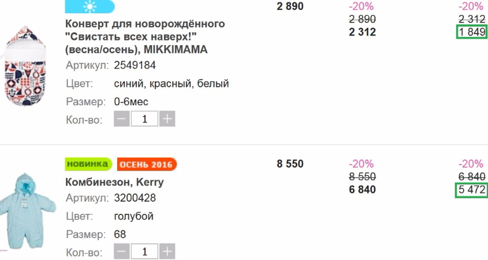Click article number 3200428

(135, 198)
